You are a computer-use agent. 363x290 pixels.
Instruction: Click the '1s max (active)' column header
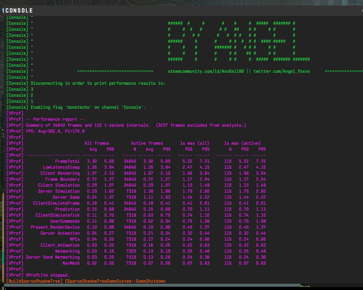pyautogui.click(x=242, y=143)
